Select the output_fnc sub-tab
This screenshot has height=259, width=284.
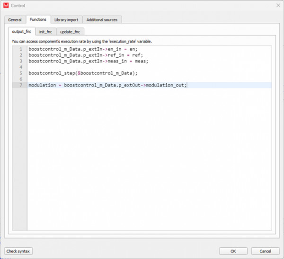click(22, 32)
